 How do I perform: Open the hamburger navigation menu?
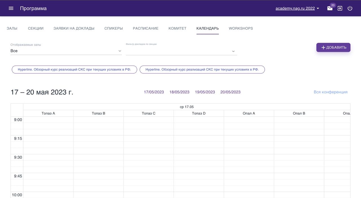(x=11, y=8)
